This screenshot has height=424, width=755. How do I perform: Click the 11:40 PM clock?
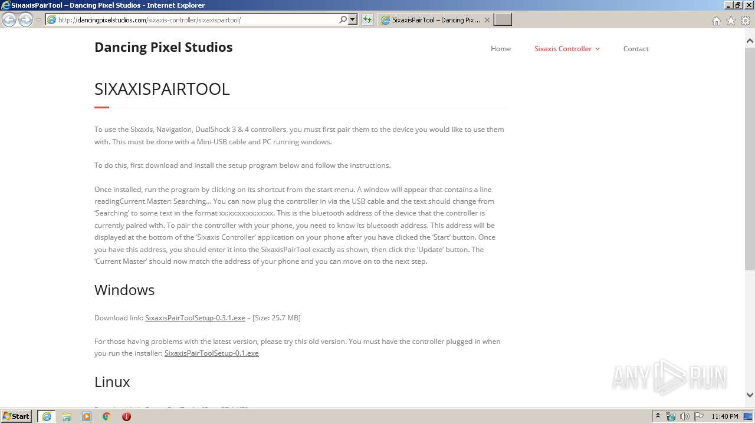coord(725,416)
